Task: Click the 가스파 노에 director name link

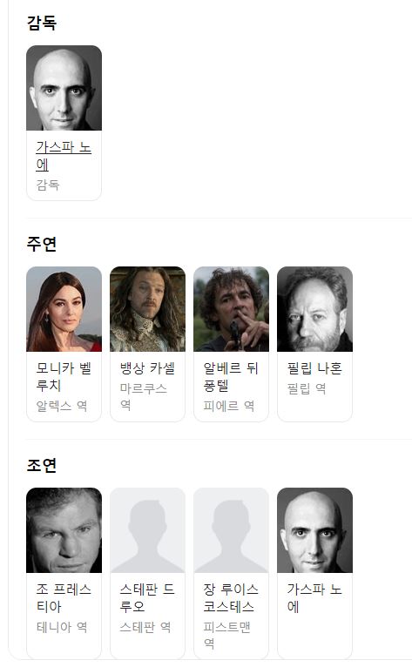Action: [64, 156]
